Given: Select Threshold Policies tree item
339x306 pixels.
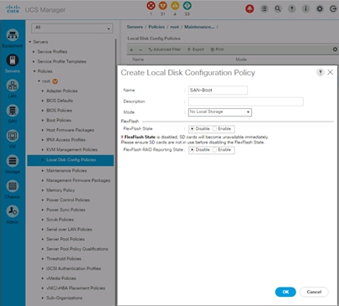Looking at the screenshot, I should (64, 258).
